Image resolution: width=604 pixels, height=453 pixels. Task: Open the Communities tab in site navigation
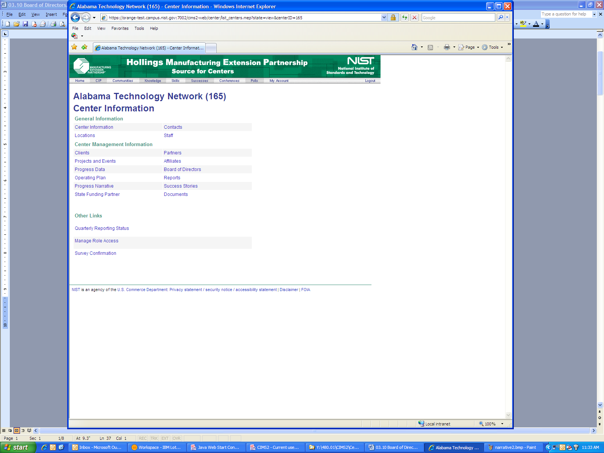tap(123, 81)
